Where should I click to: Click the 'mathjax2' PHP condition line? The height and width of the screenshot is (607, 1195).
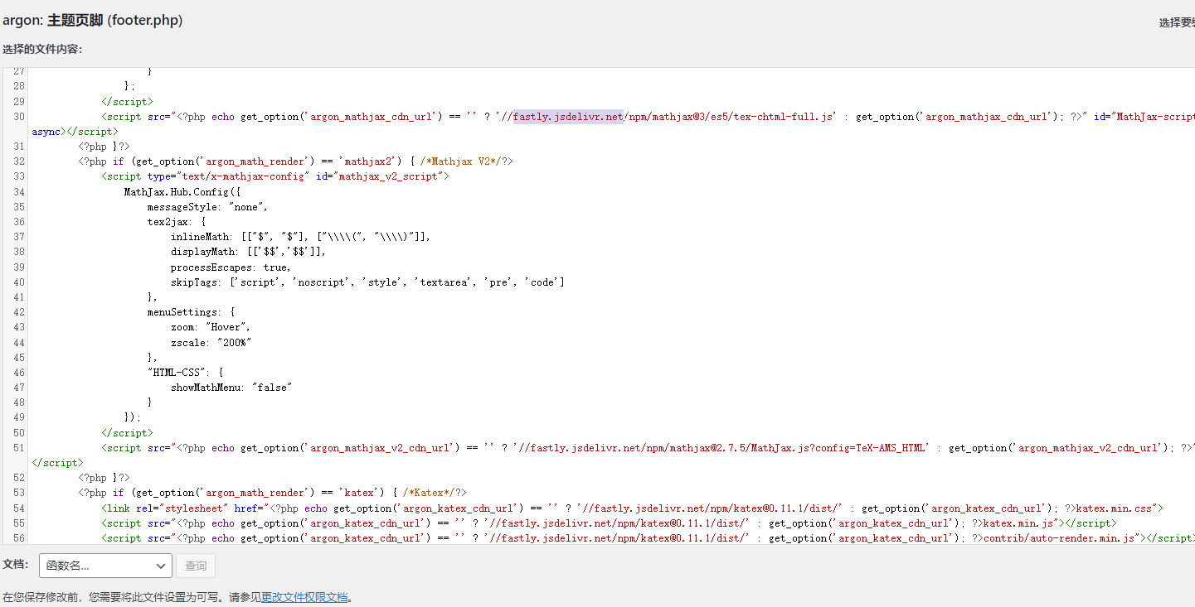click(x=296, y=161)
